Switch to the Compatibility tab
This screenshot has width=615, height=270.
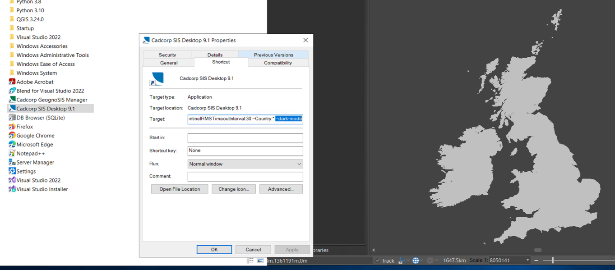278,63
